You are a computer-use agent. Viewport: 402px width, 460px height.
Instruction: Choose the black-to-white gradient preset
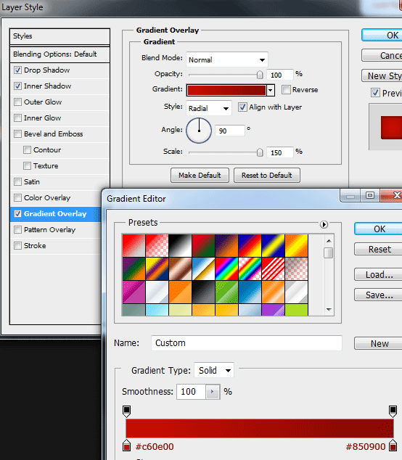pos(180,245)
